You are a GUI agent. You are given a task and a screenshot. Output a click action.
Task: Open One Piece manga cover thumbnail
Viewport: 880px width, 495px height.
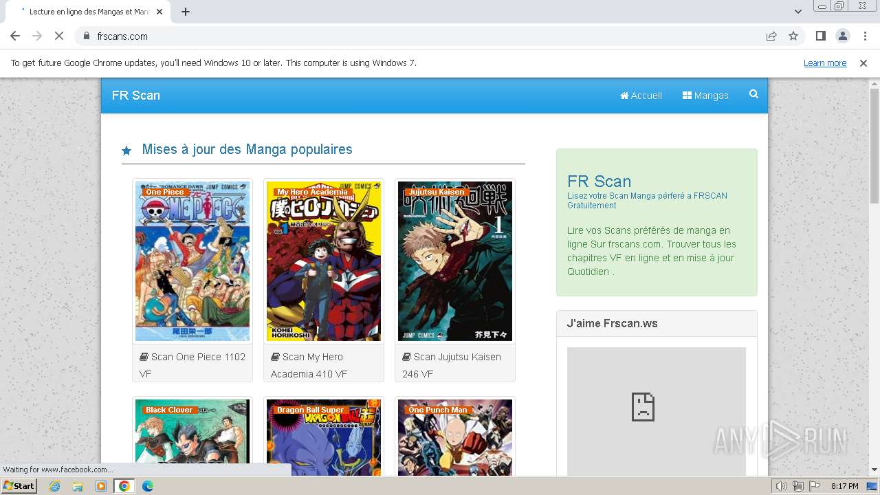pos(192,261)
